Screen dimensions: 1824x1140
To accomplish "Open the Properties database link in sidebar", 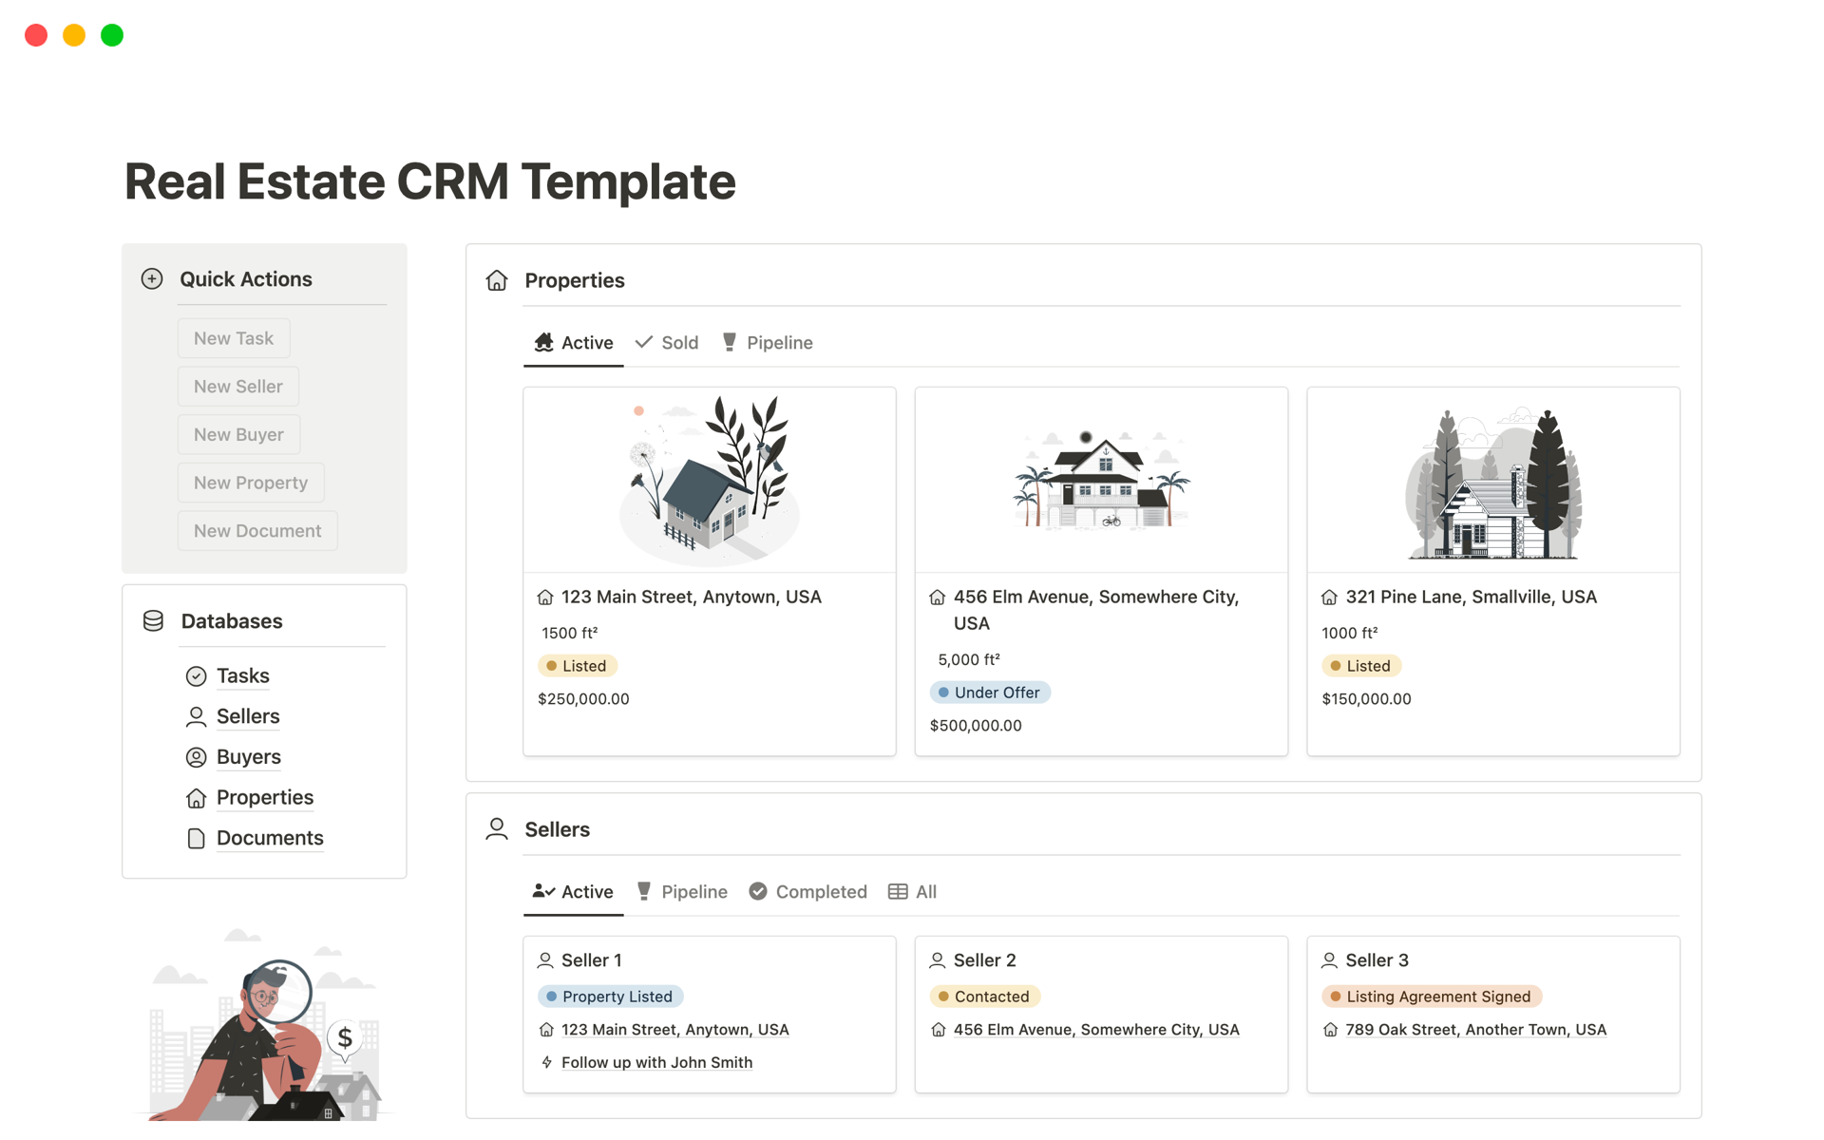I will pos(265,798).
